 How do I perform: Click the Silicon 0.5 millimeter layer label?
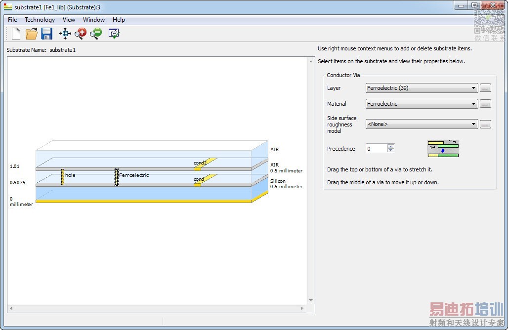point(287,184)
